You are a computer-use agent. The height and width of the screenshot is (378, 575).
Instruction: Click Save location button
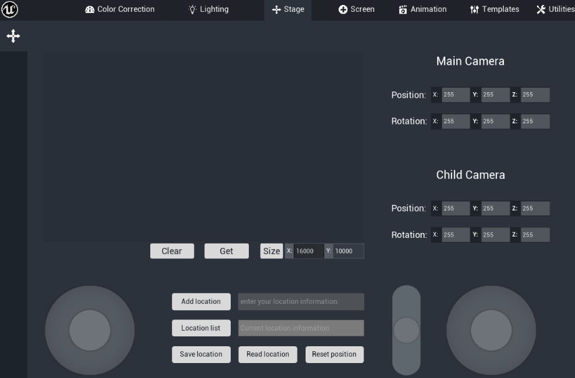[x=201, y=354]
